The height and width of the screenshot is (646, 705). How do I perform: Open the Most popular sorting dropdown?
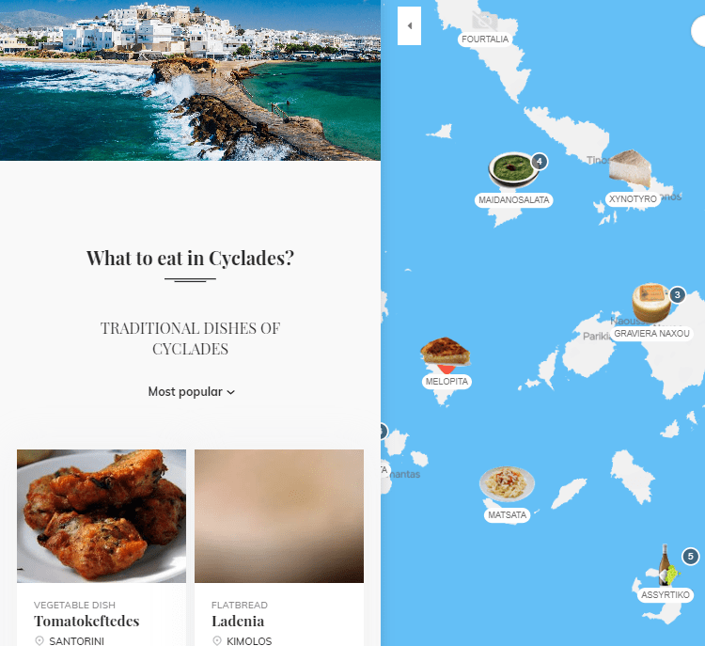click(x=192, y=391)
